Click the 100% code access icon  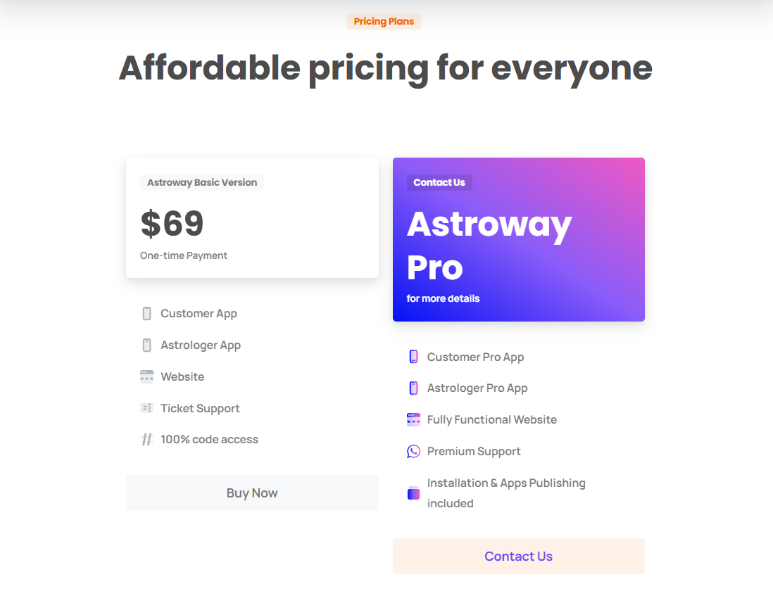click(x=146, y=440)
